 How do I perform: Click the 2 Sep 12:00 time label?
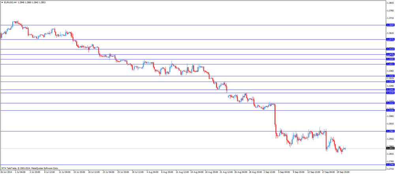tap(269, 172)
